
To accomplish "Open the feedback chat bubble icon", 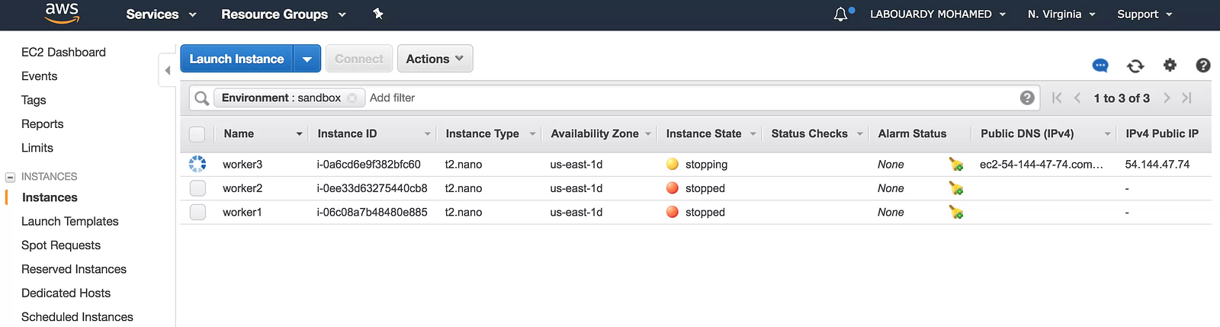I will click(1100, 66).
